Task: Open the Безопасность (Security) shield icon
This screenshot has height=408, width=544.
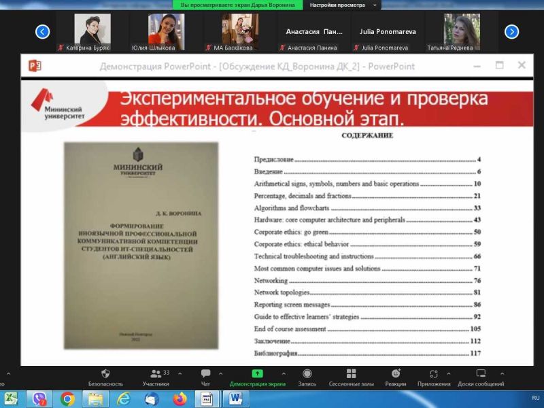Action: click(x=106, y=375)
